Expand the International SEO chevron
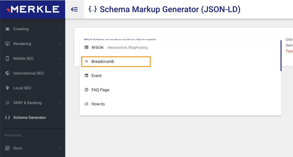The height and width of the screenshot is (157, 293). [59, 73]
